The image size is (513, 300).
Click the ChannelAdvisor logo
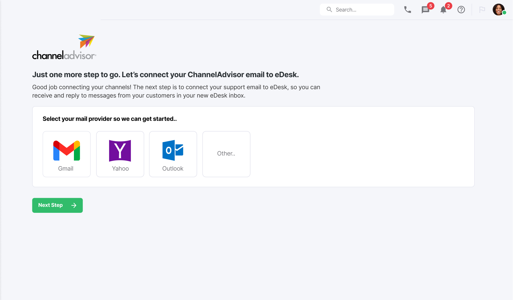click(64, 47)
